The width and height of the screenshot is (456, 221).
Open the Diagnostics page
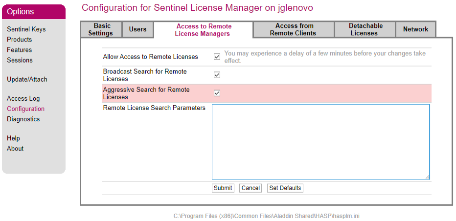click(23, 119)
